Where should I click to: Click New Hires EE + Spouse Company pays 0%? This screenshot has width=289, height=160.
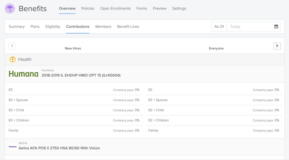126,100
